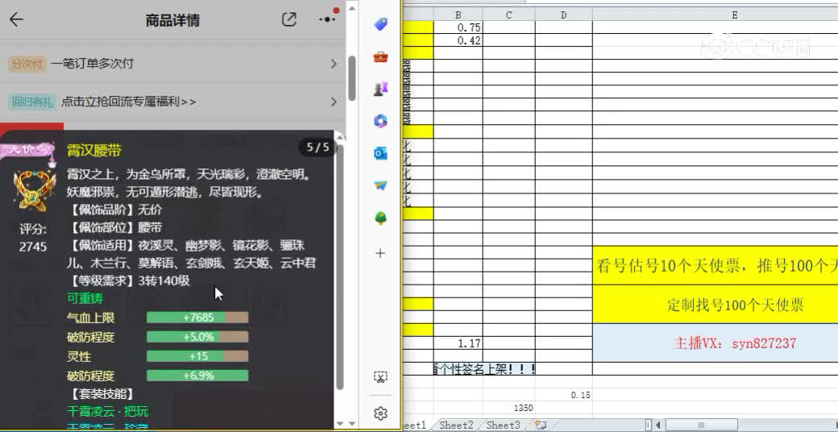Select column C header in the spreadsheet

pos(508,15)
